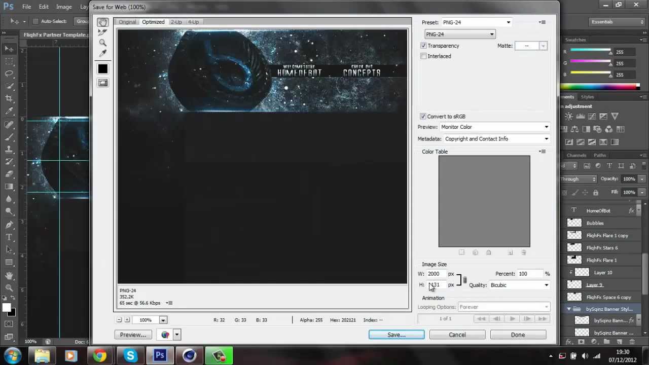Open the Matte dropdown
Image resolution: width=649 pixels, height=365 pixels.
[x=543, y=46]
